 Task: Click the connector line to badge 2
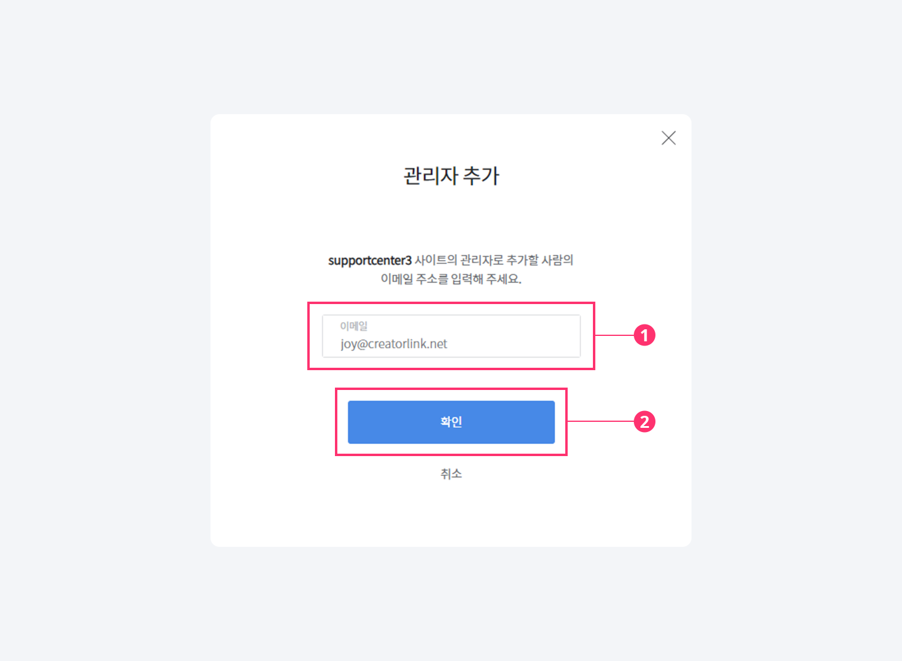click(x=601, y=422)
